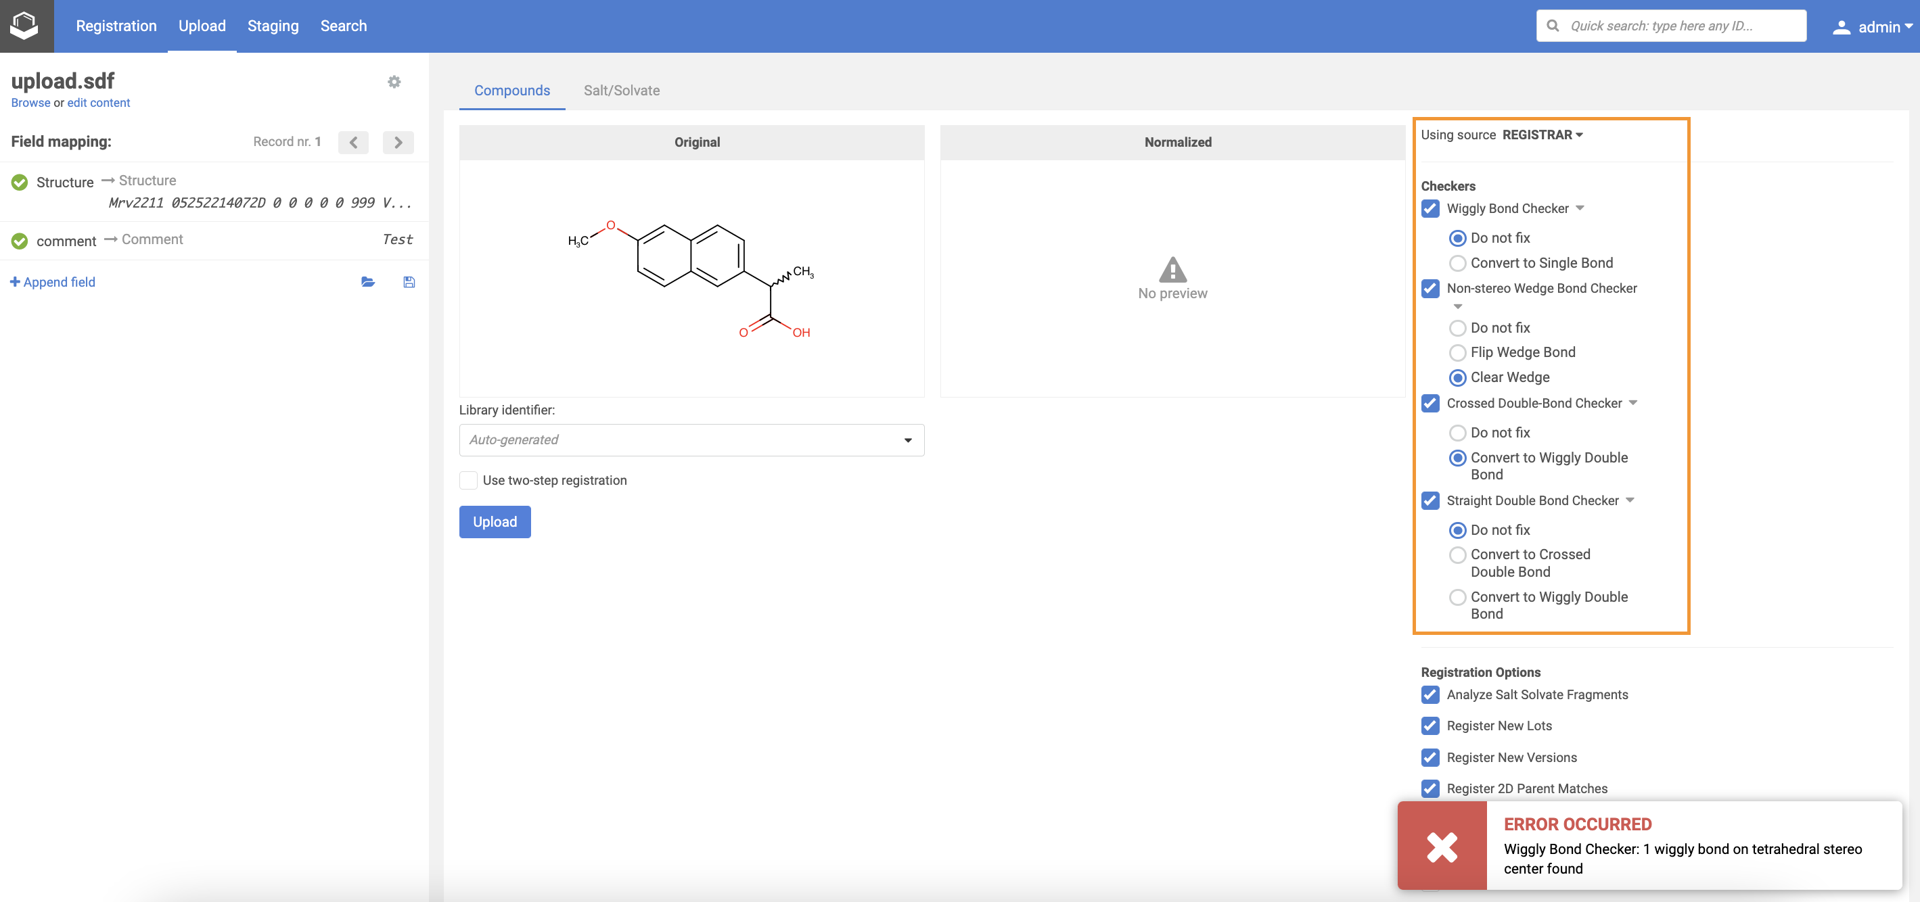The height and width of the screenshot is (902, 1920).
Task: Go to previous record arrow
Action: coord(353,142)
